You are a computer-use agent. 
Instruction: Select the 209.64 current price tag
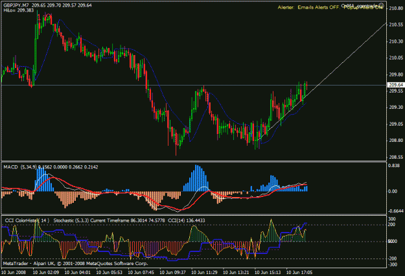[396, 85]
